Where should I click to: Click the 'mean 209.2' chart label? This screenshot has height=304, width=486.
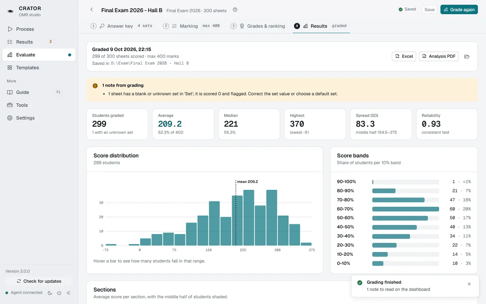247,182
